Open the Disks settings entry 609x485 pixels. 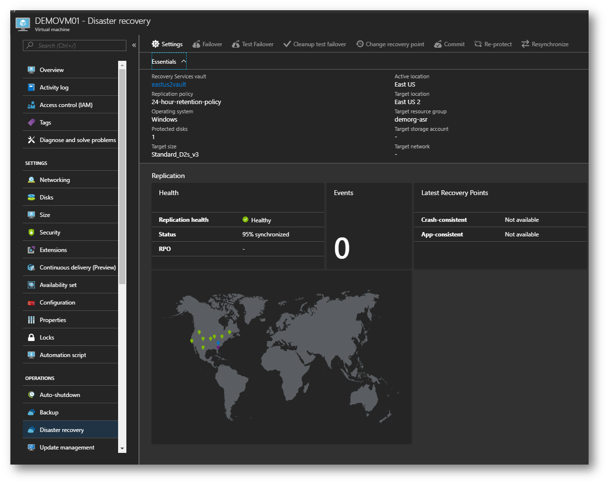(x=70, y=197)
